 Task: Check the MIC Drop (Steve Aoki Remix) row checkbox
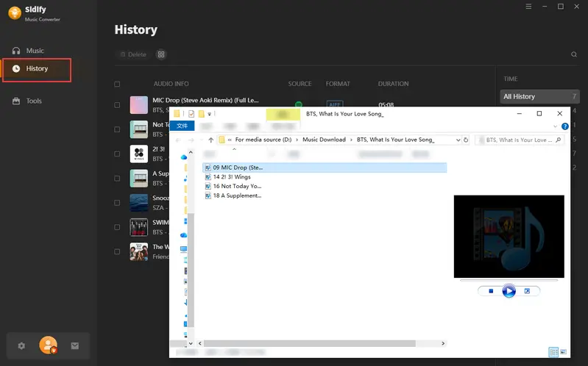(x=117, y=105)
